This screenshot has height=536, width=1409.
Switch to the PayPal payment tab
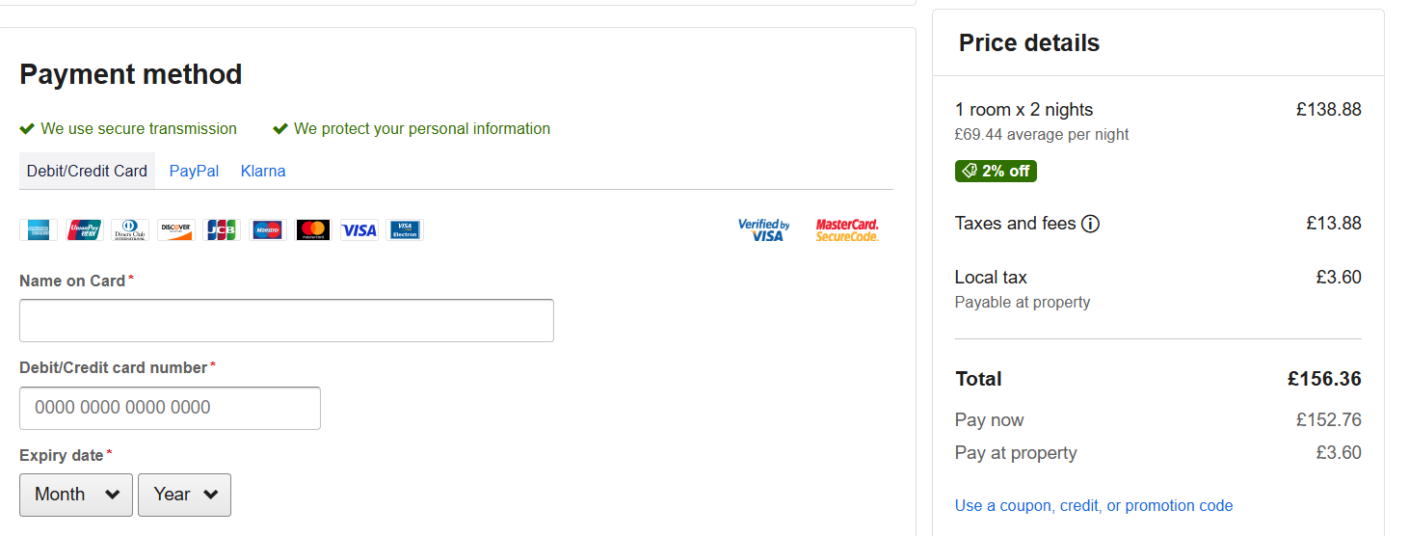coord(194,172)
